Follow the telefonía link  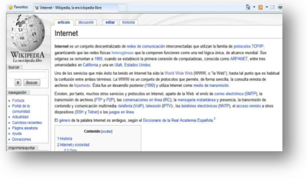[125, 106]
